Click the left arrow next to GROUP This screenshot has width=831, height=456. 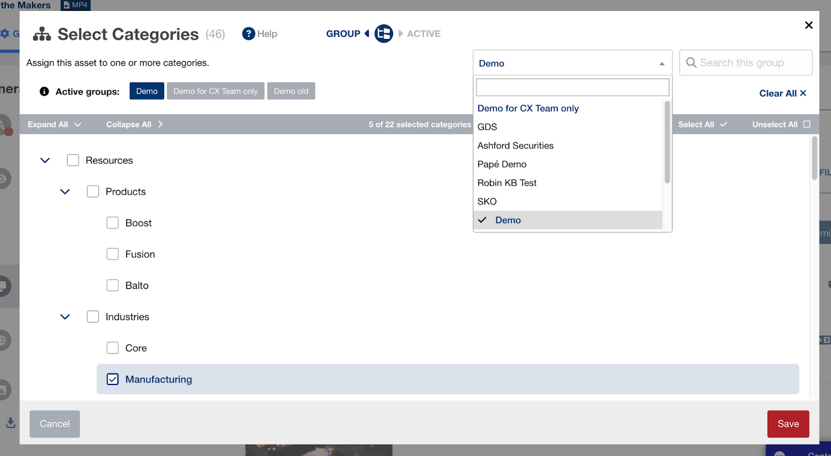coord(367,34)
